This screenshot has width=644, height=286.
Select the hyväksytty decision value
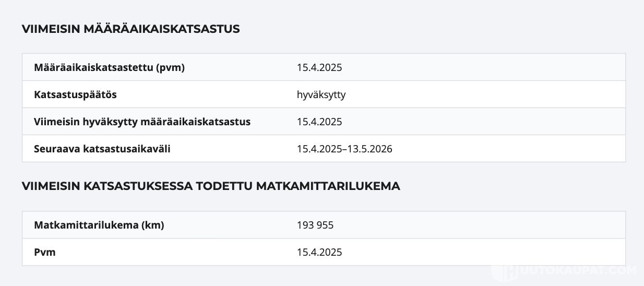click(321, 95)
